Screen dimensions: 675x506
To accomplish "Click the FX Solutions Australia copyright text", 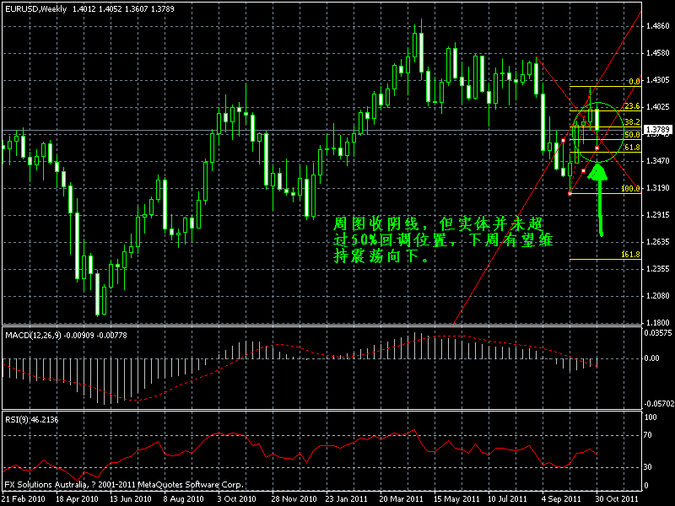I will 118,485.
